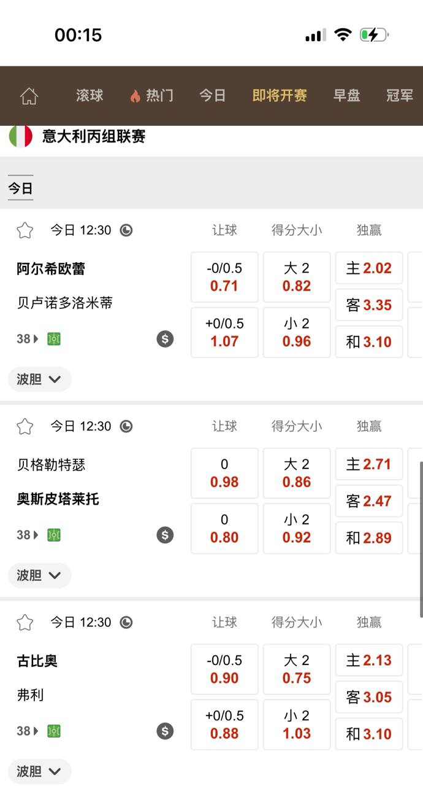Star the 贝格勒特瑟 vs 奥斯皮塔莱托 match
Viewport: 423px width, 786px height.
click(25, 426)
